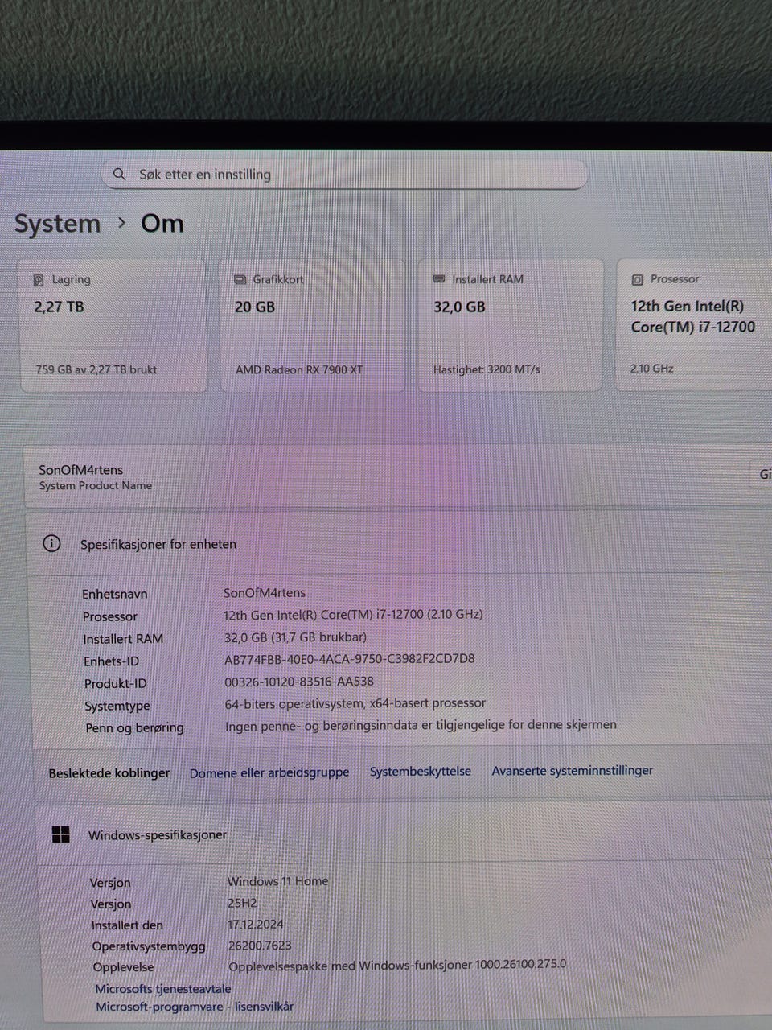
Task: Select the Systemtype value text
Action: tap(355, 703)
